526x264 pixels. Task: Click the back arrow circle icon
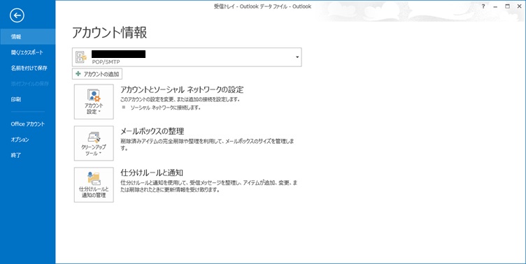coord(17,15)
